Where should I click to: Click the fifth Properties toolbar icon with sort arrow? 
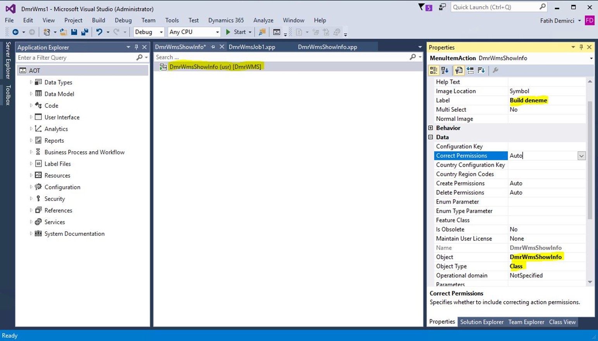point(481,70)
